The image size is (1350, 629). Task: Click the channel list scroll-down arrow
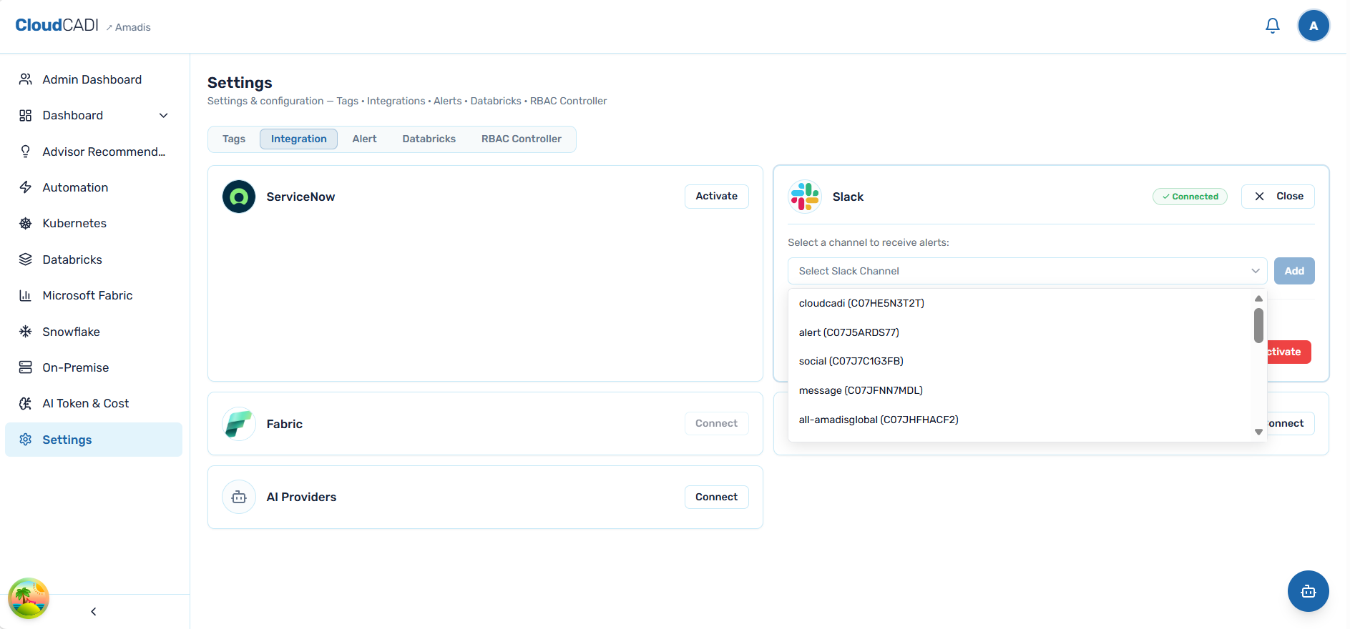point(1258,432)
